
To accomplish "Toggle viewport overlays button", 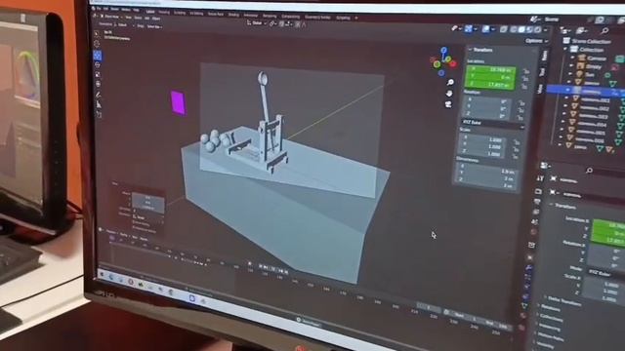I will [x=485, y=28].
